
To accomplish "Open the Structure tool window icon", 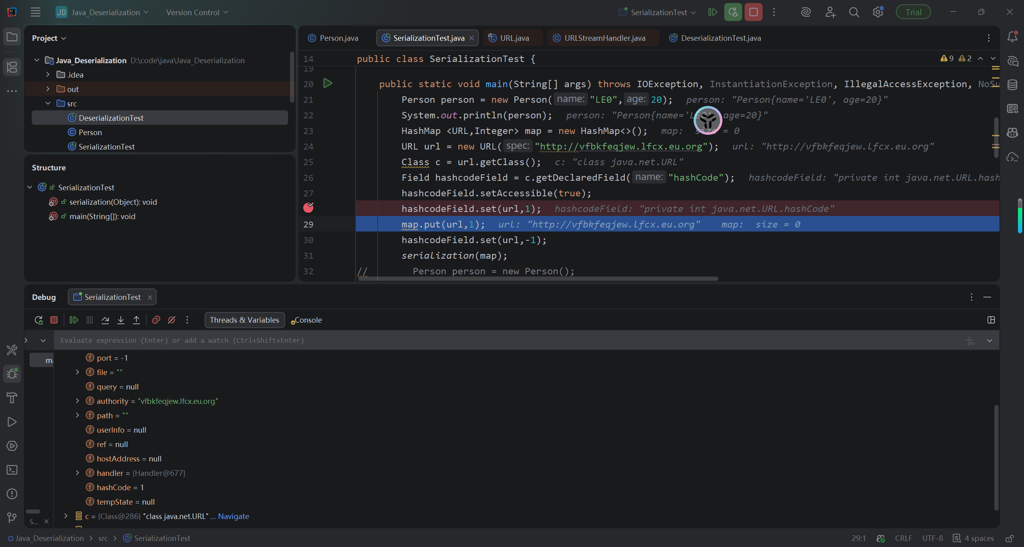I will [12, 67].
